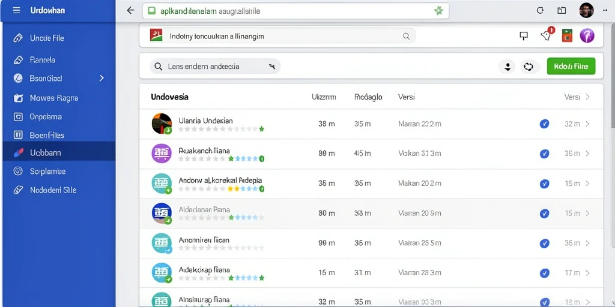615x307 pixels.
Task: Open the browser three-dot menu
Action: click(x=605, y=11)
